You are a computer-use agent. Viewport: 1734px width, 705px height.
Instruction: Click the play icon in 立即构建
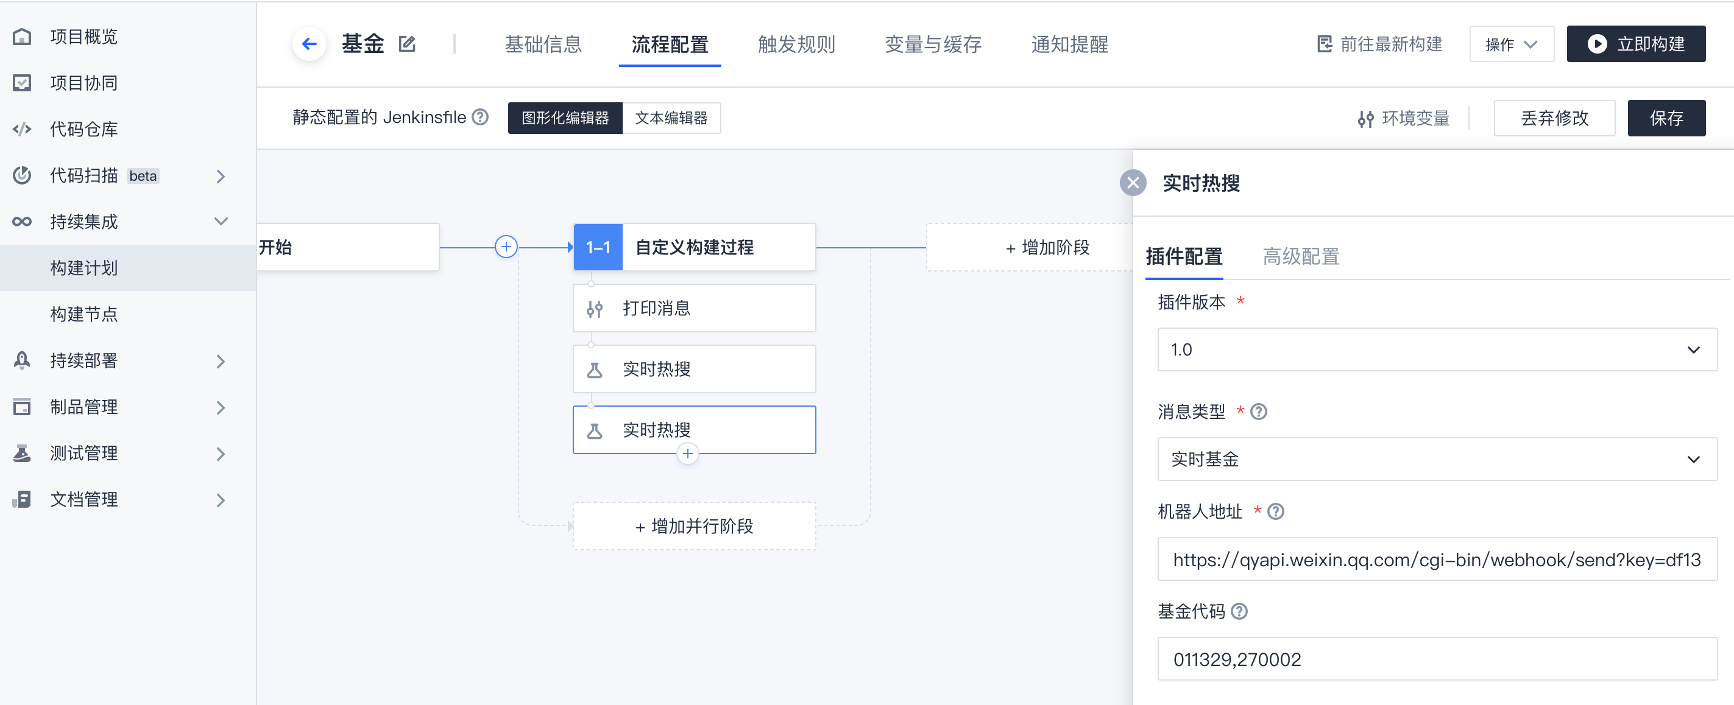[x=1597, y=44]
